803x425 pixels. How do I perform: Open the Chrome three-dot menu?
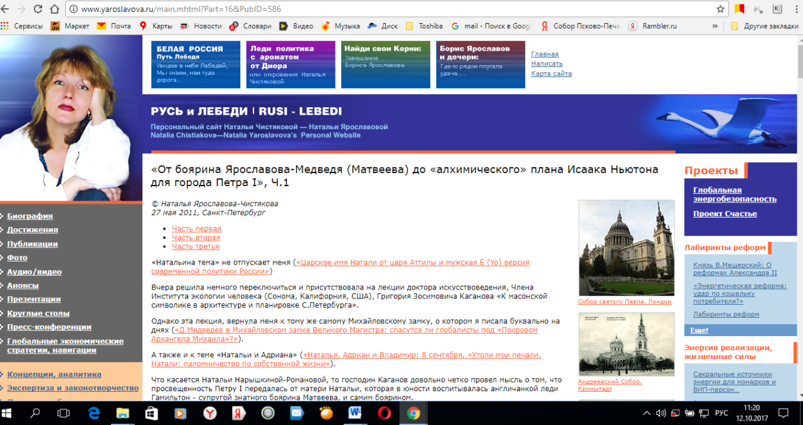click(795, 9)
